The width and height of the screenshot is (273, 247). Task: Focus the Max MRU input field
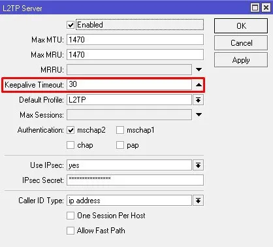click(x=135, y=55)
